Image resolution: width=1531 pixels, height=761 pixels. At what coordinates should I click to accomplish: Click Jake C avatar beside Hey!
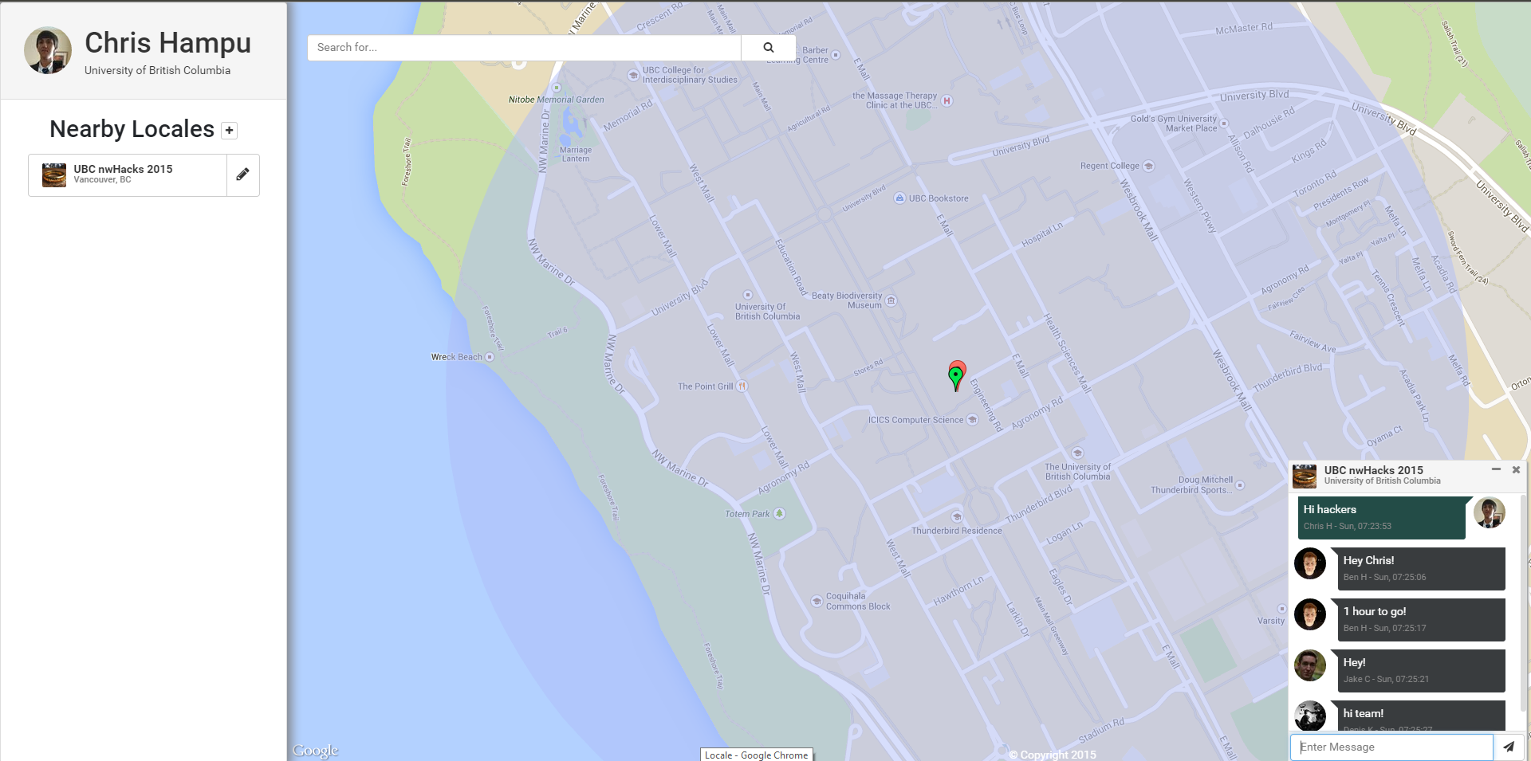click(x=1310, y=665)
